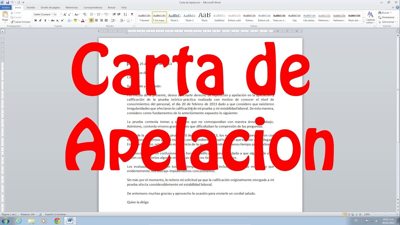
Task: Toggle bold formatting (N)
Action: [x=36, y=20]
